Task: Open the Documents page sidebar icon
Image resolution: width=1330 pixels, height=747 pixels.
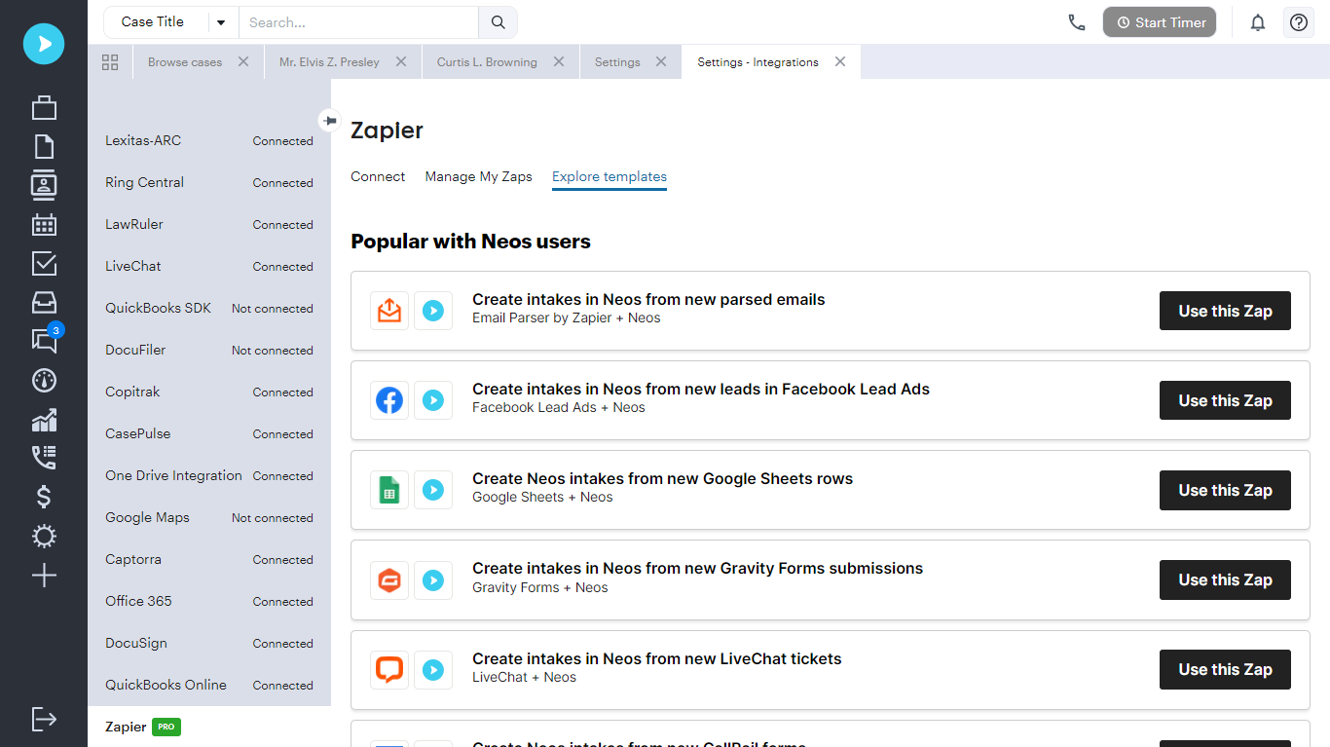Action: pyautogui.click(x=44, y=146)
